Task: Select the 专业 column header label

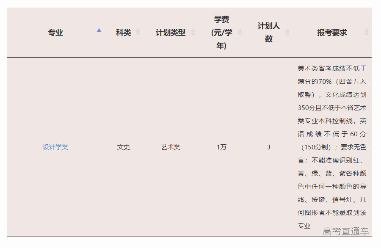Action: click(x=55, y=33)
